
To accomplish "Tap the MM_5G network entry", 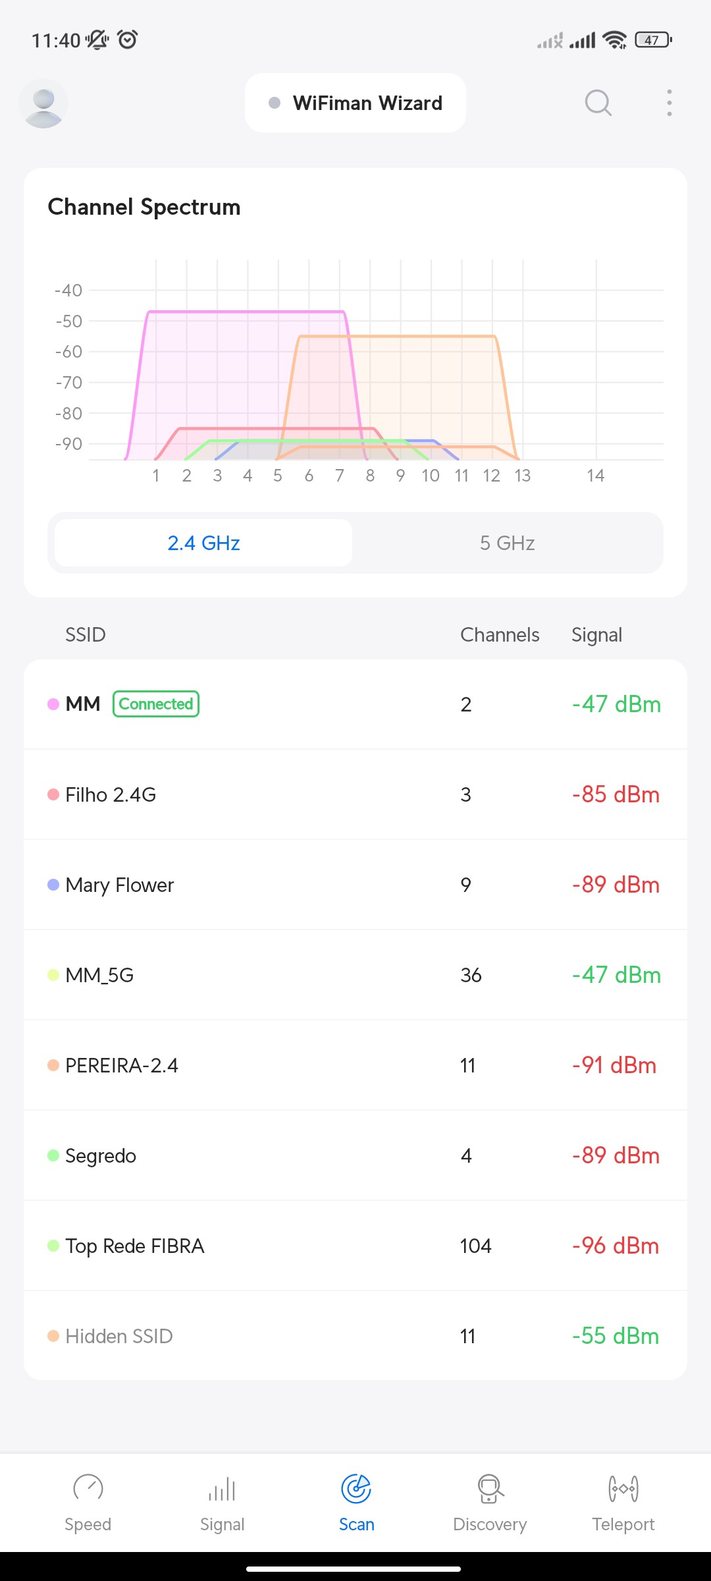I will click(355, 975).
